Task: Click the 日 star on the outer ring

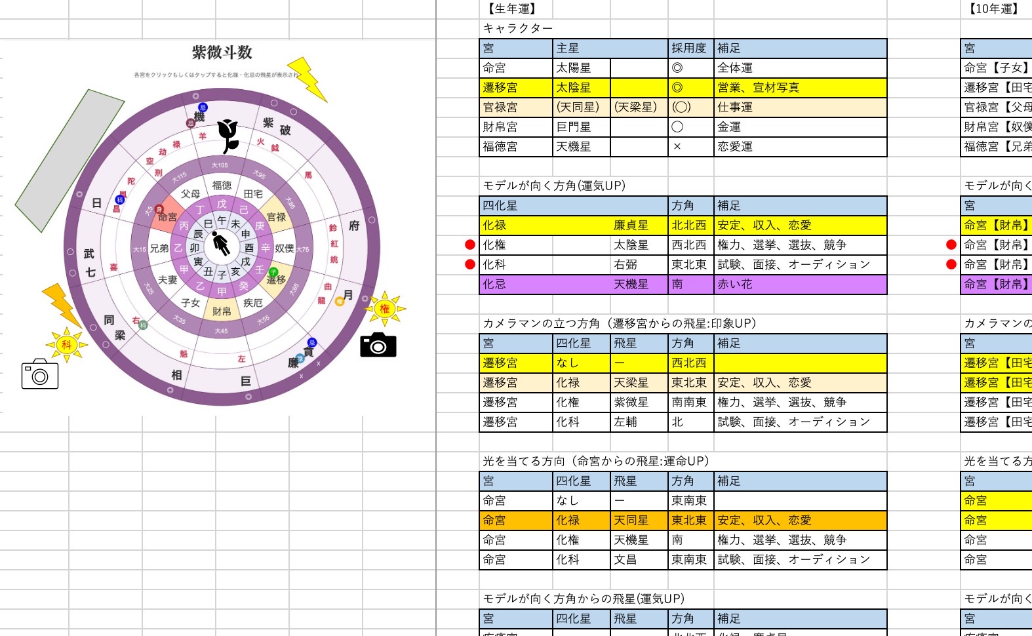Action: 96,203
